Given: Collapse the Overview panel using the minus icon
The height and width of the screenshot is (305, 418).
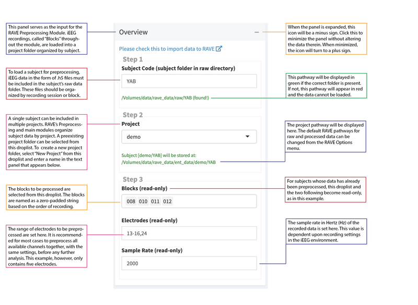Looking at the screenshot, I should point(256,32).
